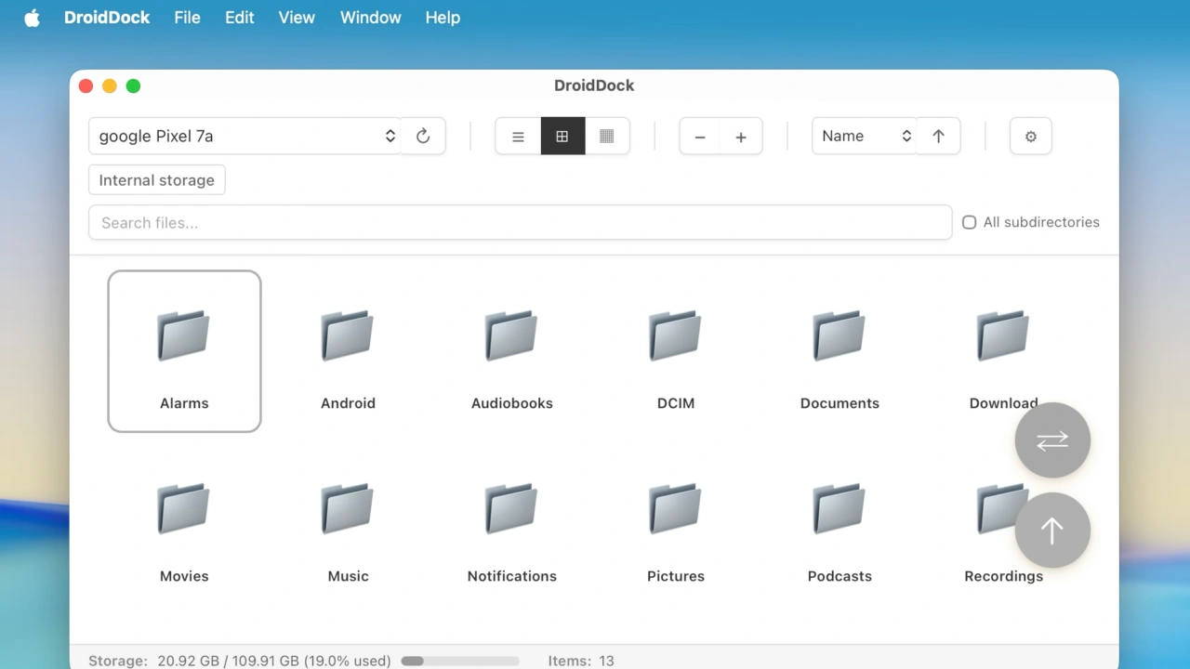Select the grid view layout icon

coord(562,136)
